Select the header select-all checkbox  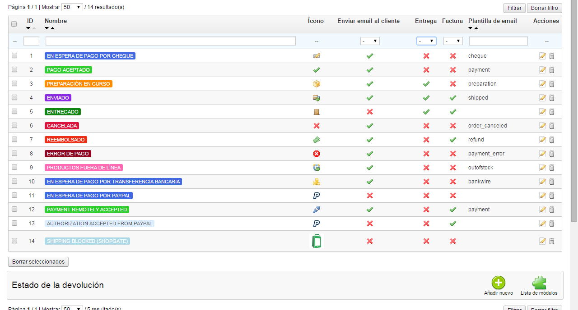[x=14, y=24]
